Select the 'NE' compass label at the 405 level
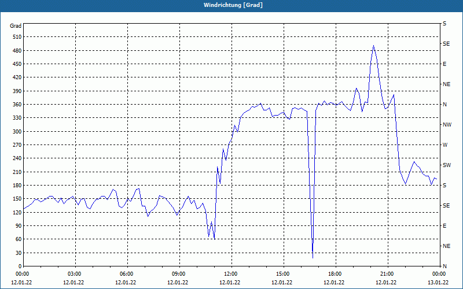463x289 pixels. point(447,84)
